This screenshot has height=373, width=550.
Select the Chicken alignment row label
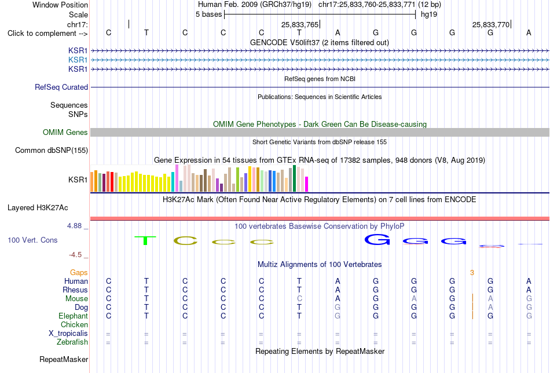(74, 324)
